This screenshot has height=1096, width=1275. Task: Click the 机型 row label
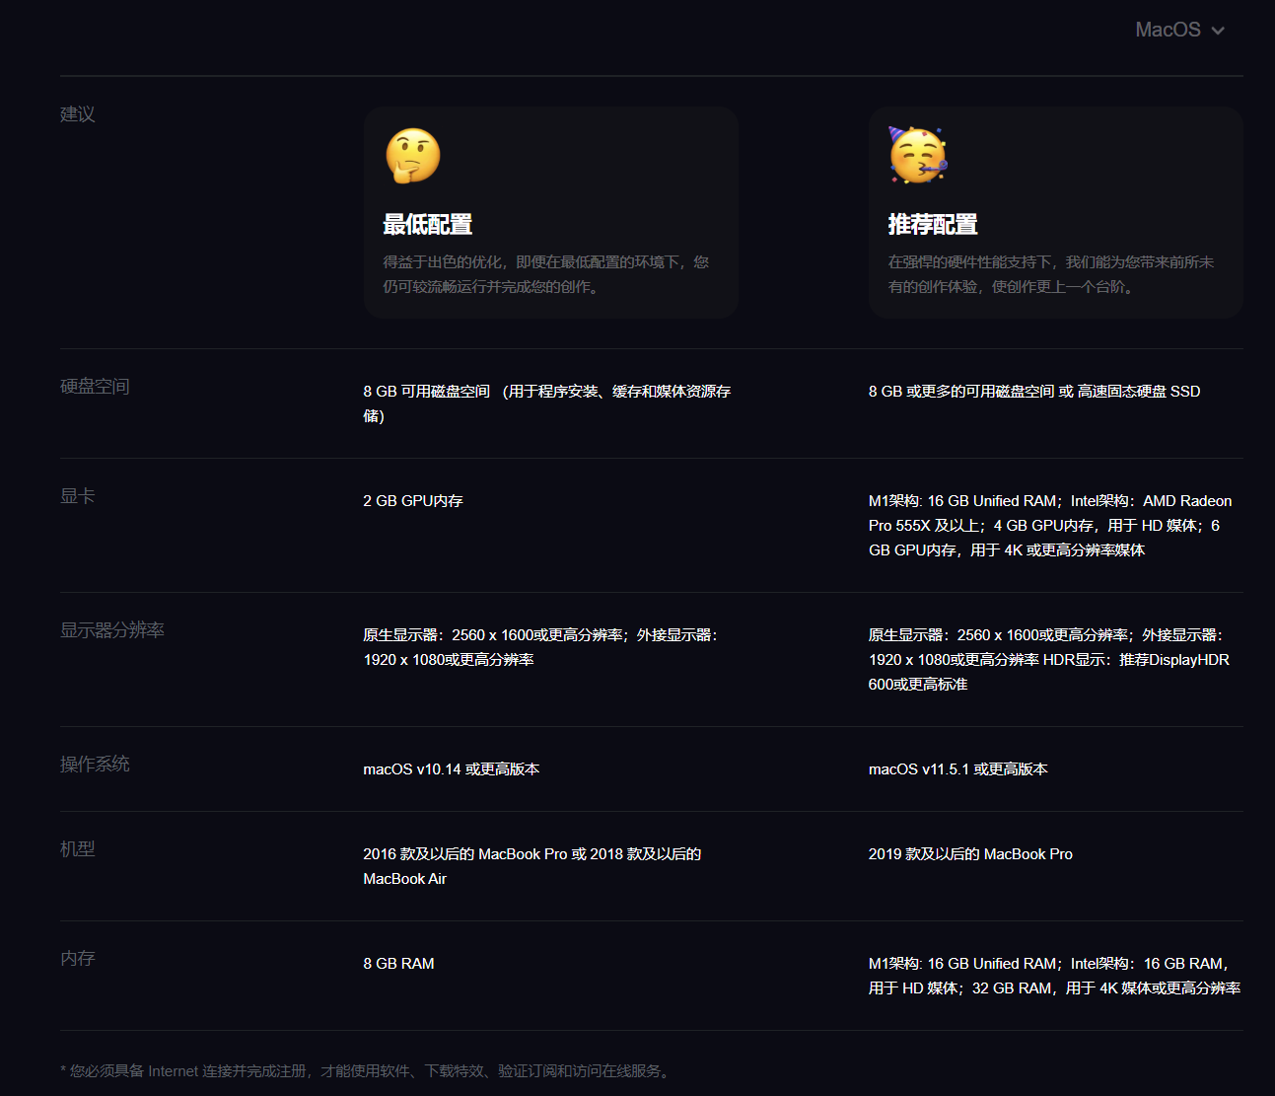point(78,849)
